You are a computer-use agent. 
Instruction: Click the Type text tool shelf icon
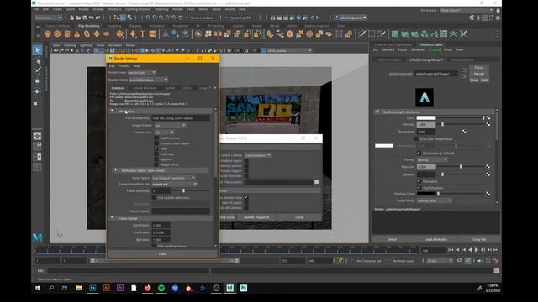[143, 34]
